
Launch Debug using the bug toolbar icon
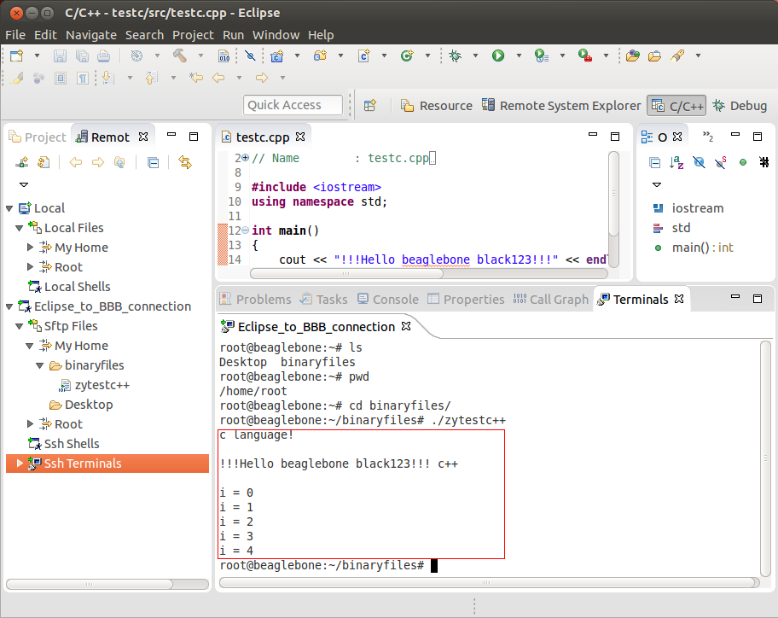pos(456,55)
